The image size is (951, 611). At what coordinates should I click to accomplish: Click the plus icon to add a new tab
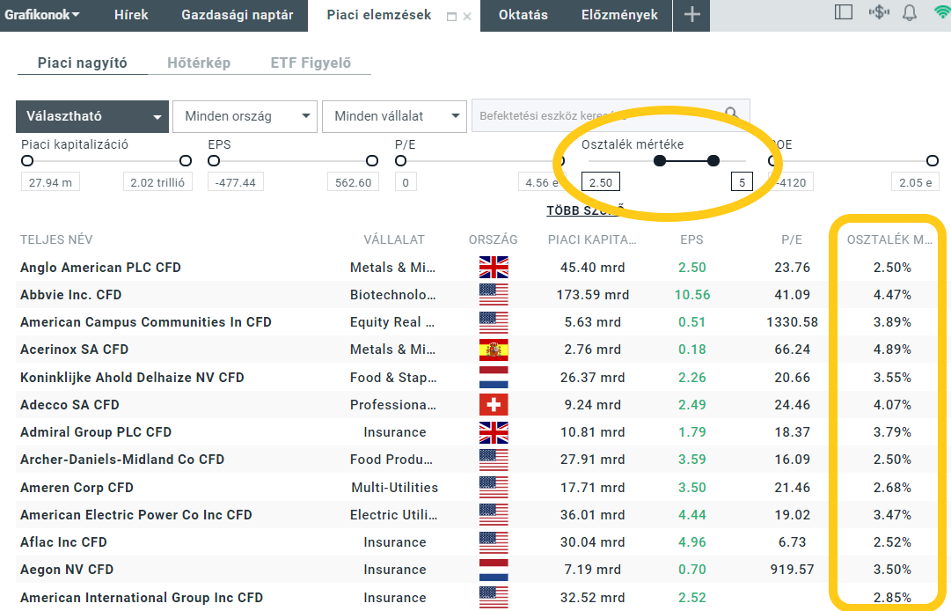pyautogui.click(x=692, y=15)
